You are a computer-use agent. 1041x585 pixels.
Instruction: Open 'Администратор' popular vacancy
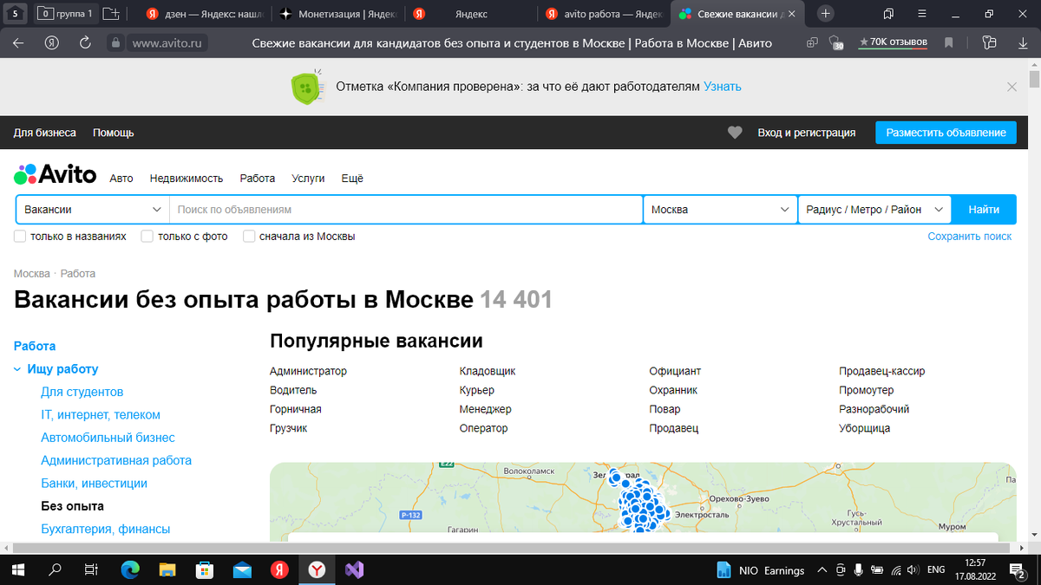click(308, 371)
